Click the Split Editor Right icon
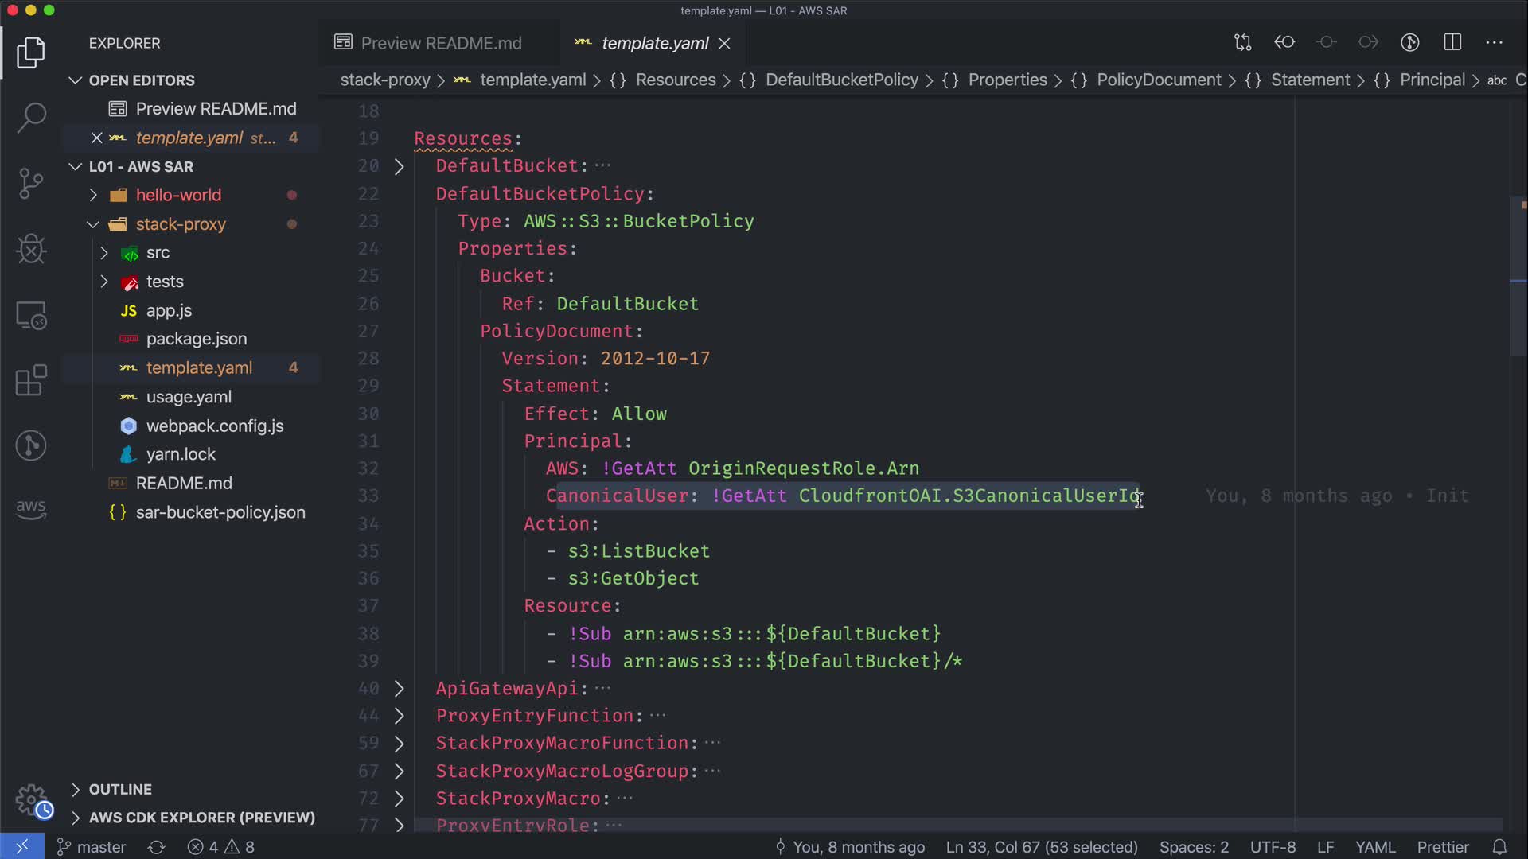 (1452, 42)
